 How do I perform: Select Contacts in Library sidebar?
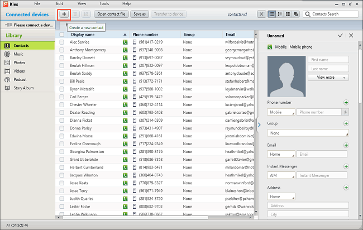point(27,46)
